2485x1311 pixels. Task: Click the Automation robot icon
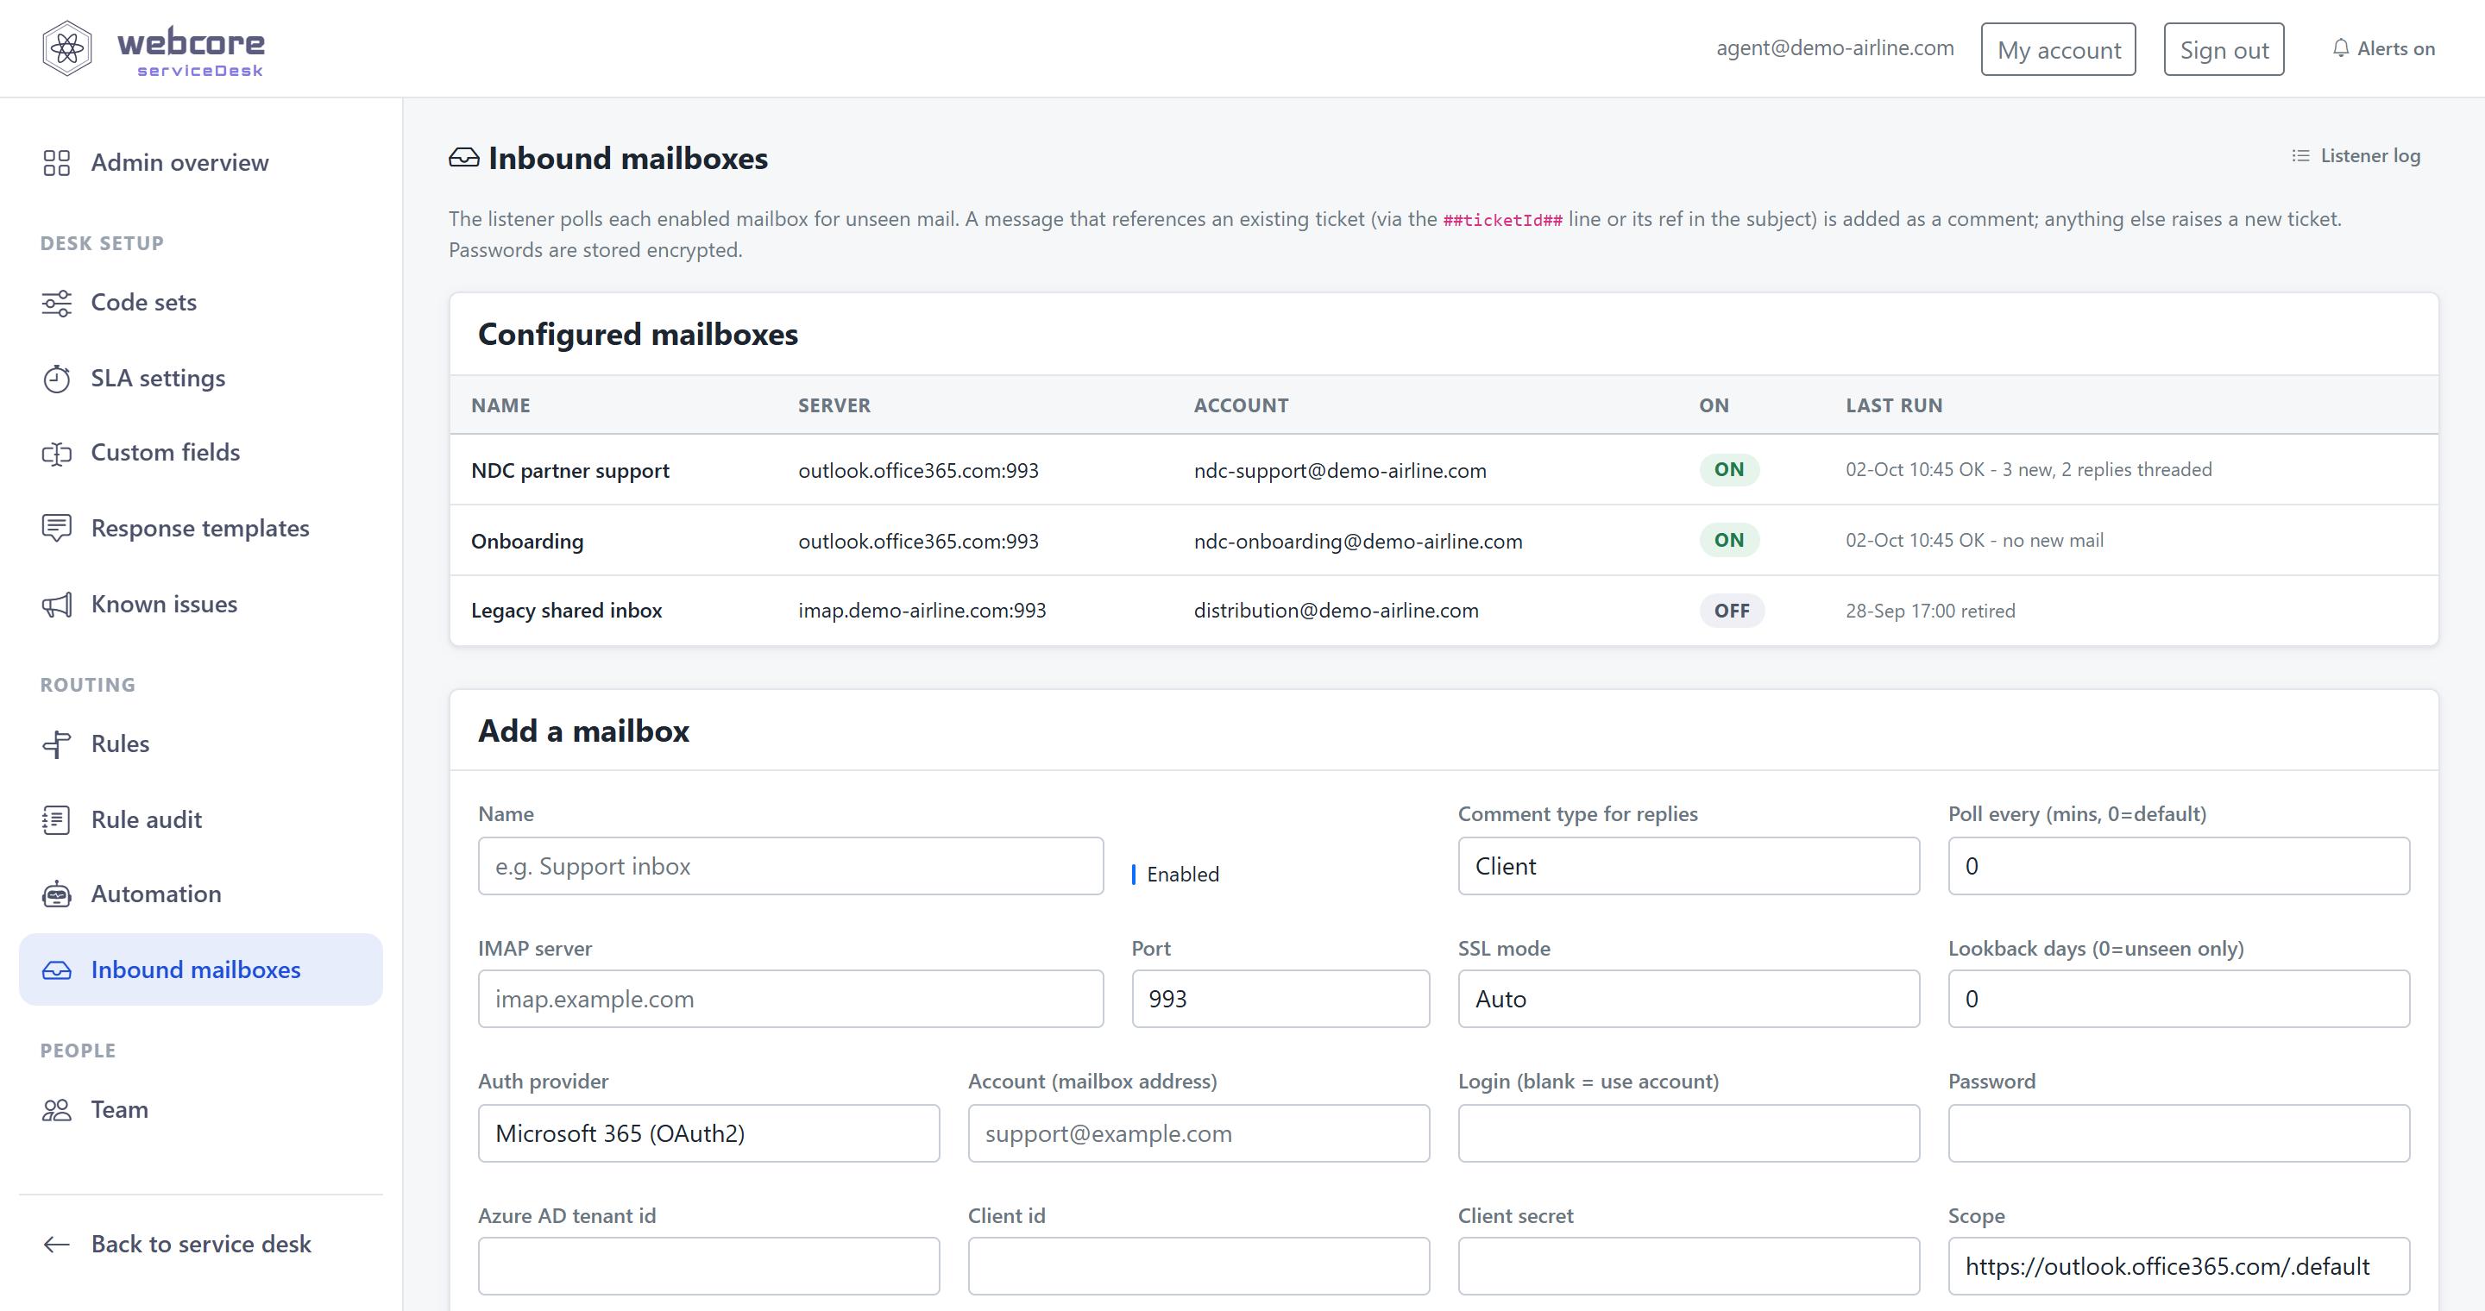coord(57,894)
